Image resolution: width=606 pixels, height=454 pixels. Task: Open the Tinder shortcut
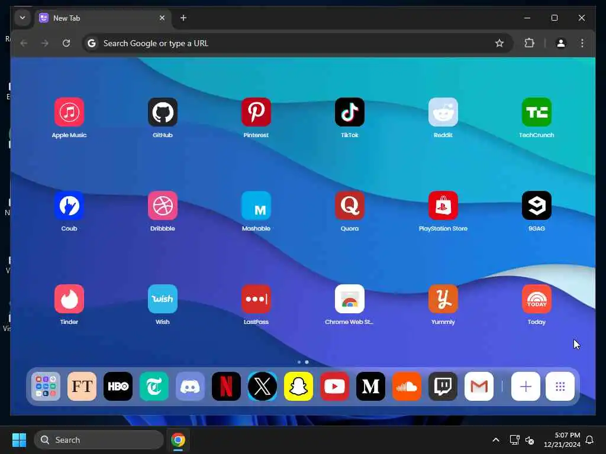click(69, 299)
